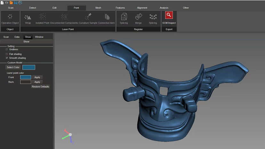Click the Register group label

(138, 29)
